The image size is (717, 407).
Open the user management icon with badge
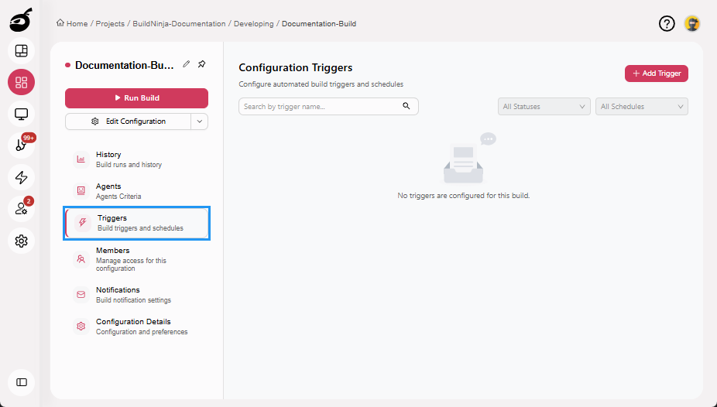pyautogui.click(x=21, y=209)
